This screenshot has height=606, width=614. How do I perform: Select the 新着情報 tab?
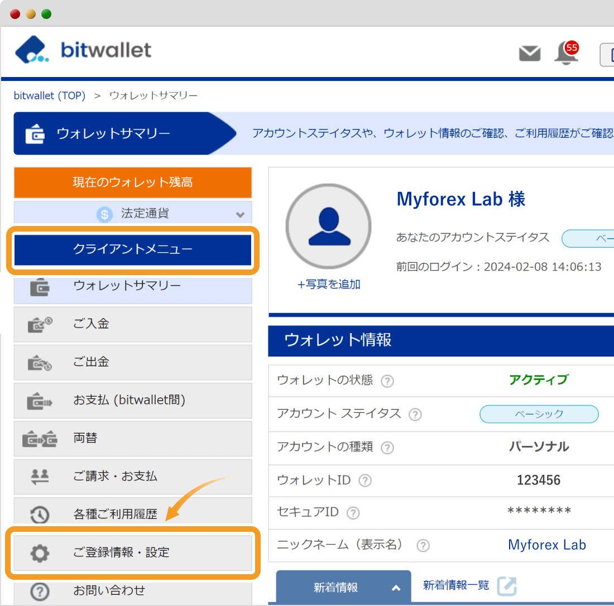pyautogui.click(x=343, y=587)
